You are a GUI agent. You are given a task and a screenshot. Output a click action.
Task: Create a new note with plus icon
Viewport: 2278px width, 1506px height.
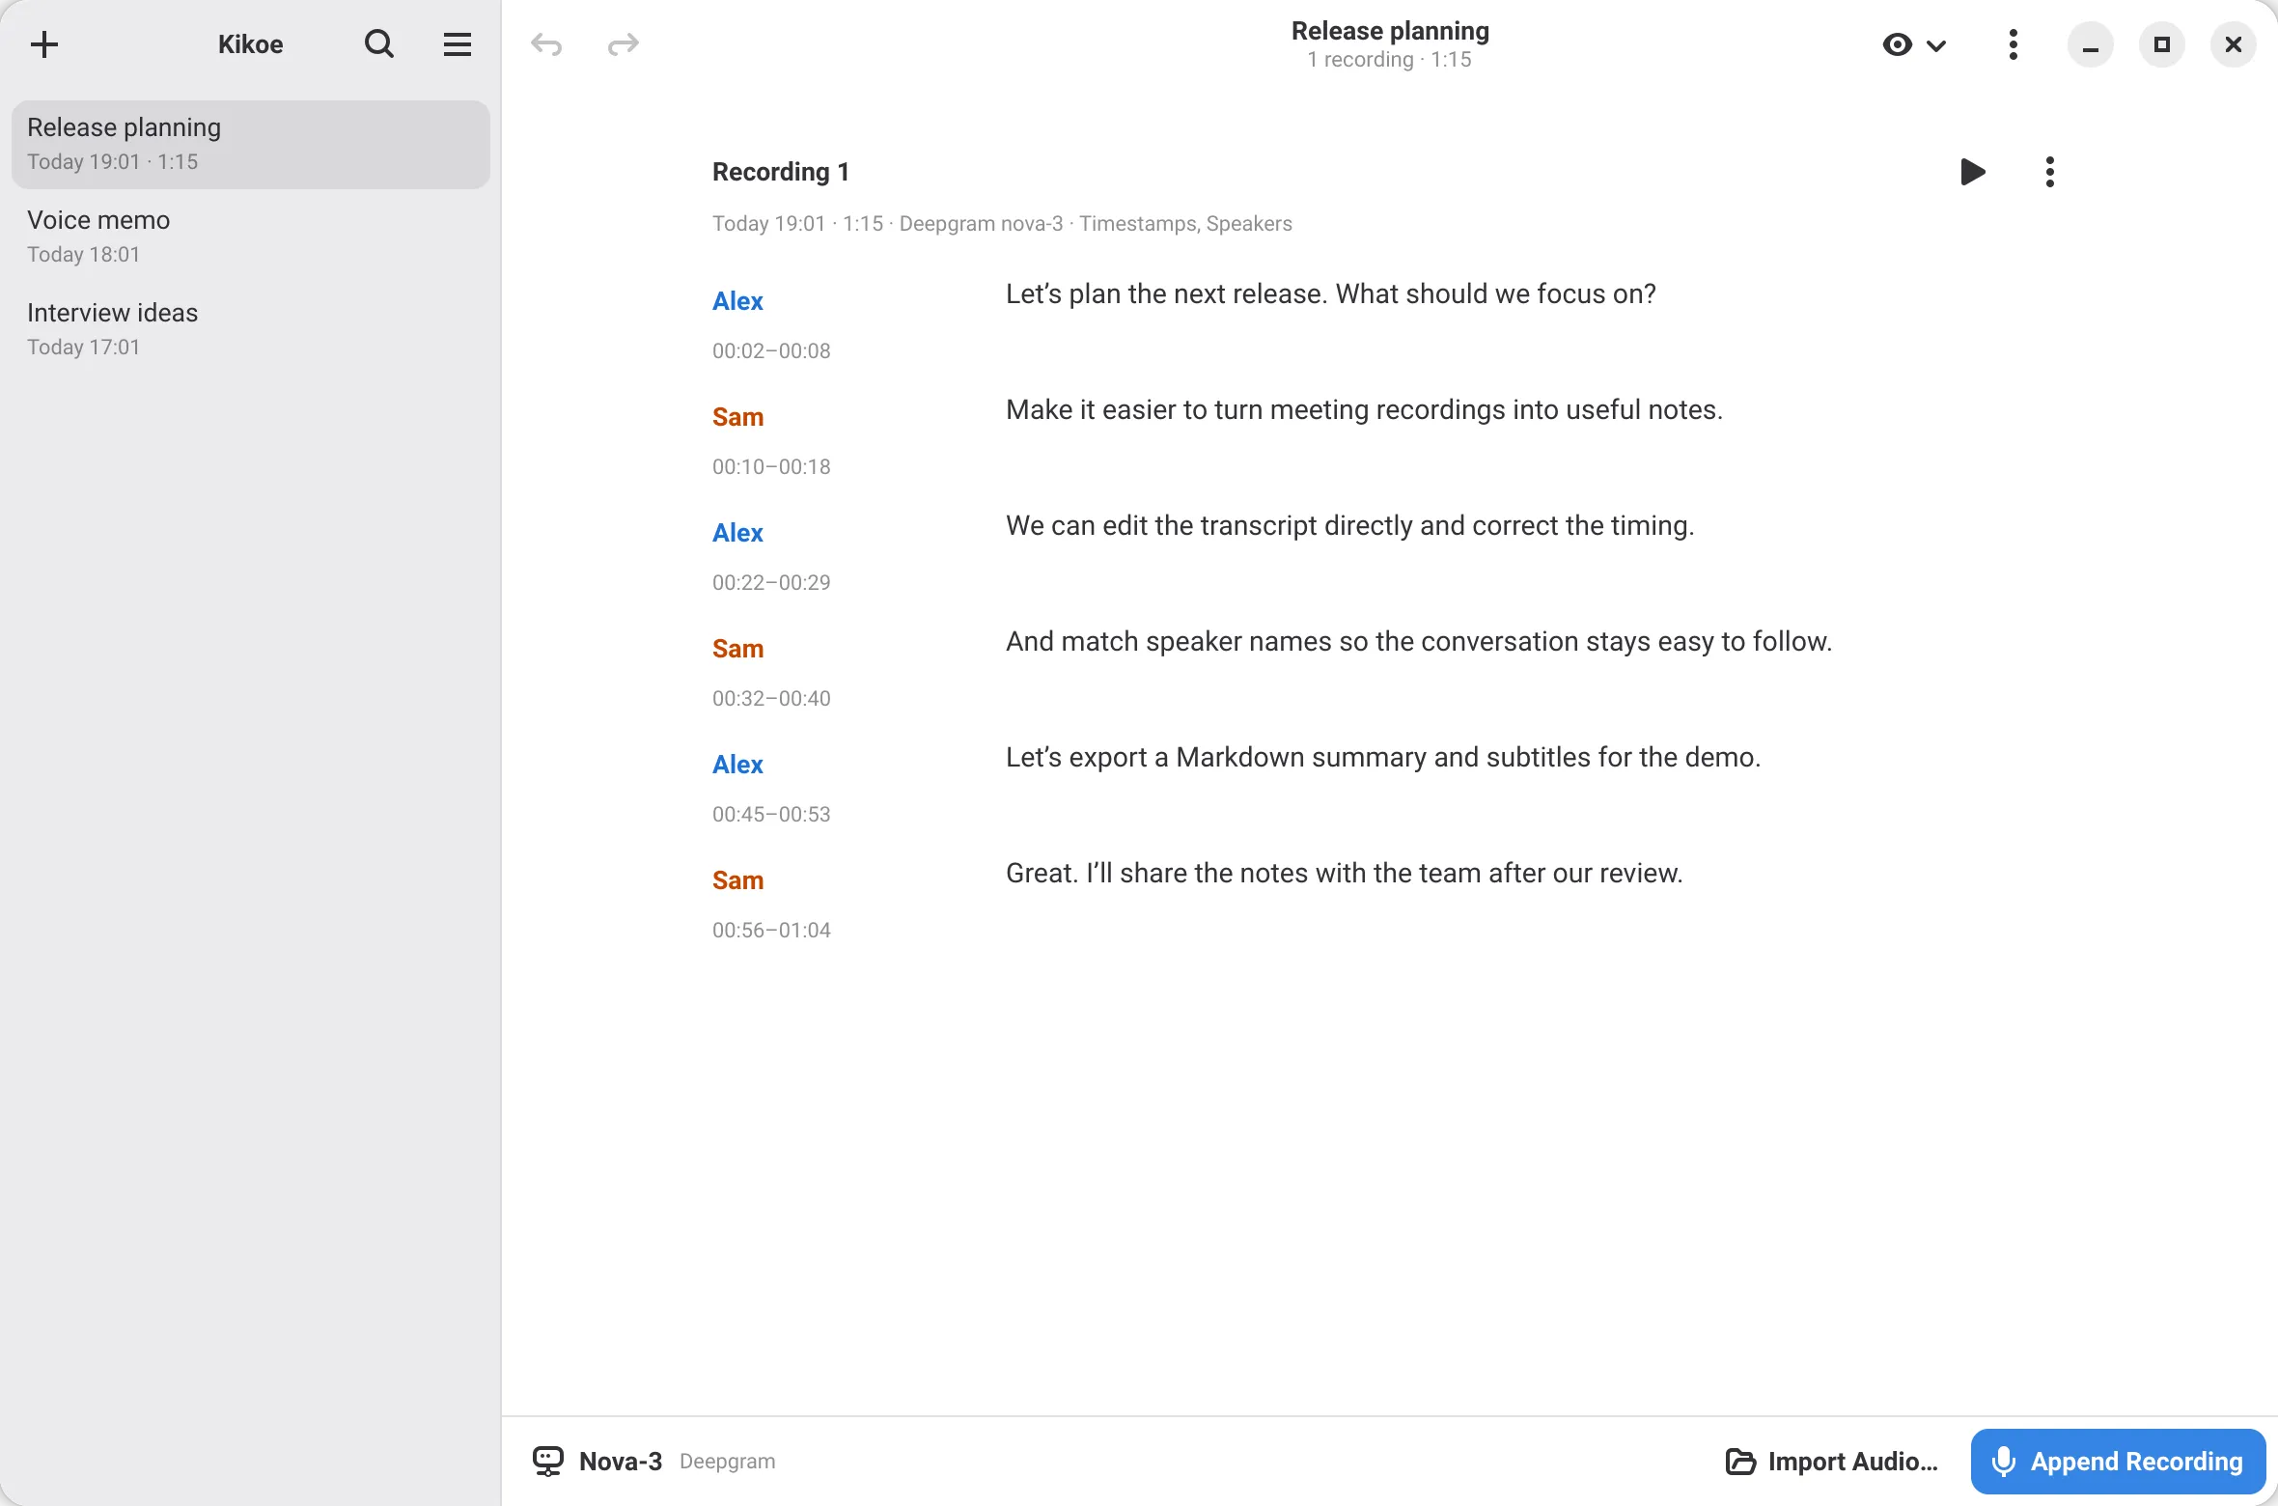(x=44, y=44)
